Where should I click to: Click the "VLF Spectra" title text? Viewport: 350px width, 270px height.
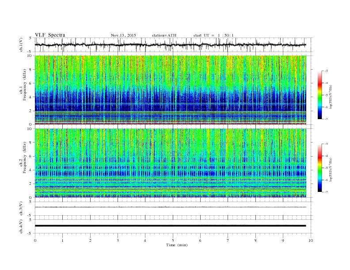pyautogui.click(x=50, y=35)
